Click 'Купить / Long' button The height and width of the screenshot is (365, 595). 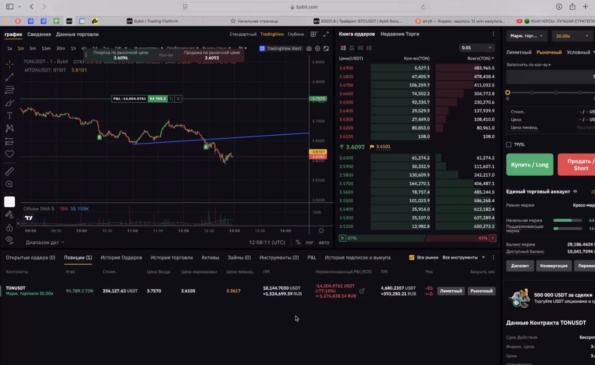530,165
